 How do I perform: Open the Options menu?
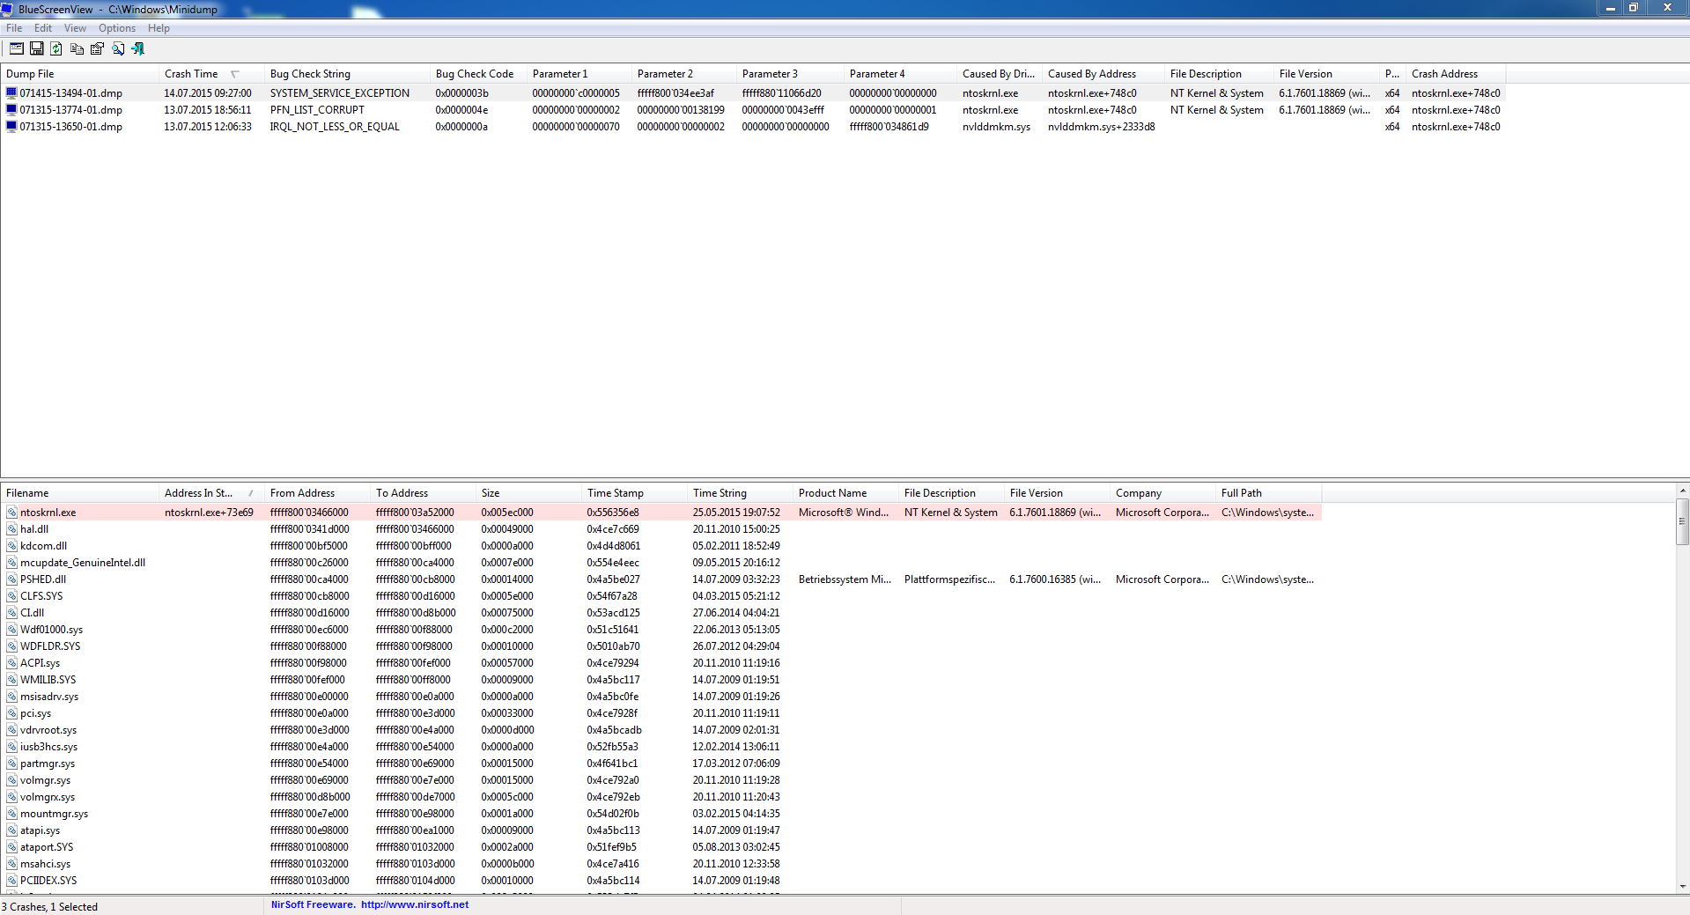click(x=117, y=28)
